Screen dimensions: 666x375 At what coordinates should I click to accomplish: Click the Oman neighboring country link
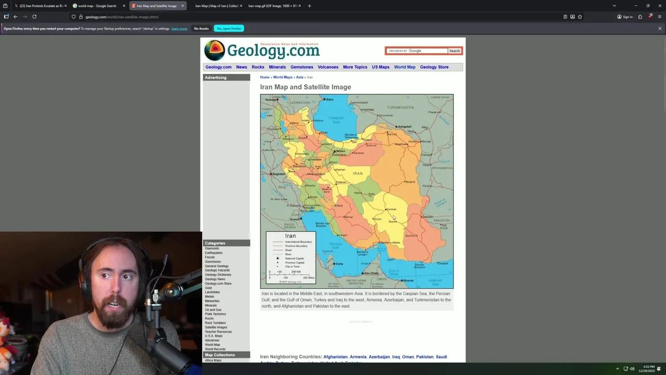408,357
